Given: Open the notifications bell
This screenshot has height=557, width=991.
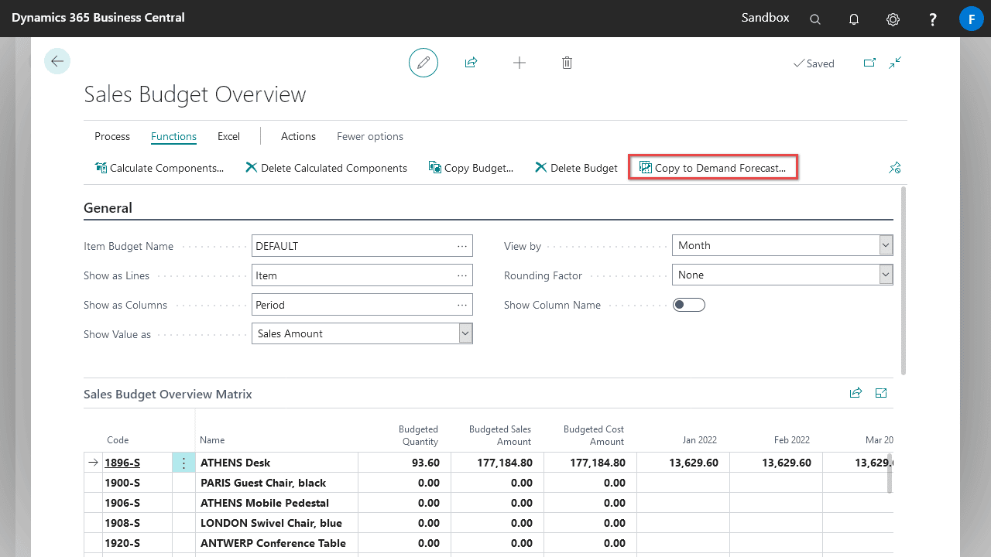Looking at the screenshot, I should (x=854, y=19).
